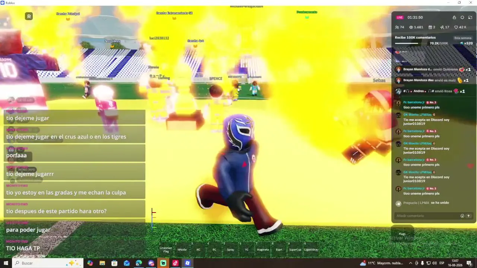This screenshot has height=268, width=477.
Task: Click the Meet Now tray icon
Action: (416, 263)
